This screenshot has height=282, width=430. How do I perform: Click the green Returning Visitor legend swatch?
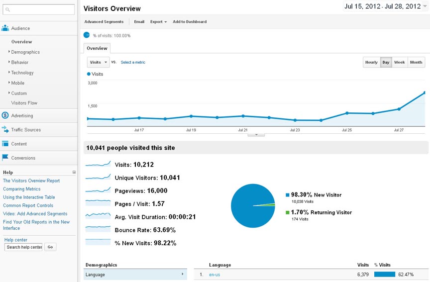pyautogui.click(x=287, y=212)
